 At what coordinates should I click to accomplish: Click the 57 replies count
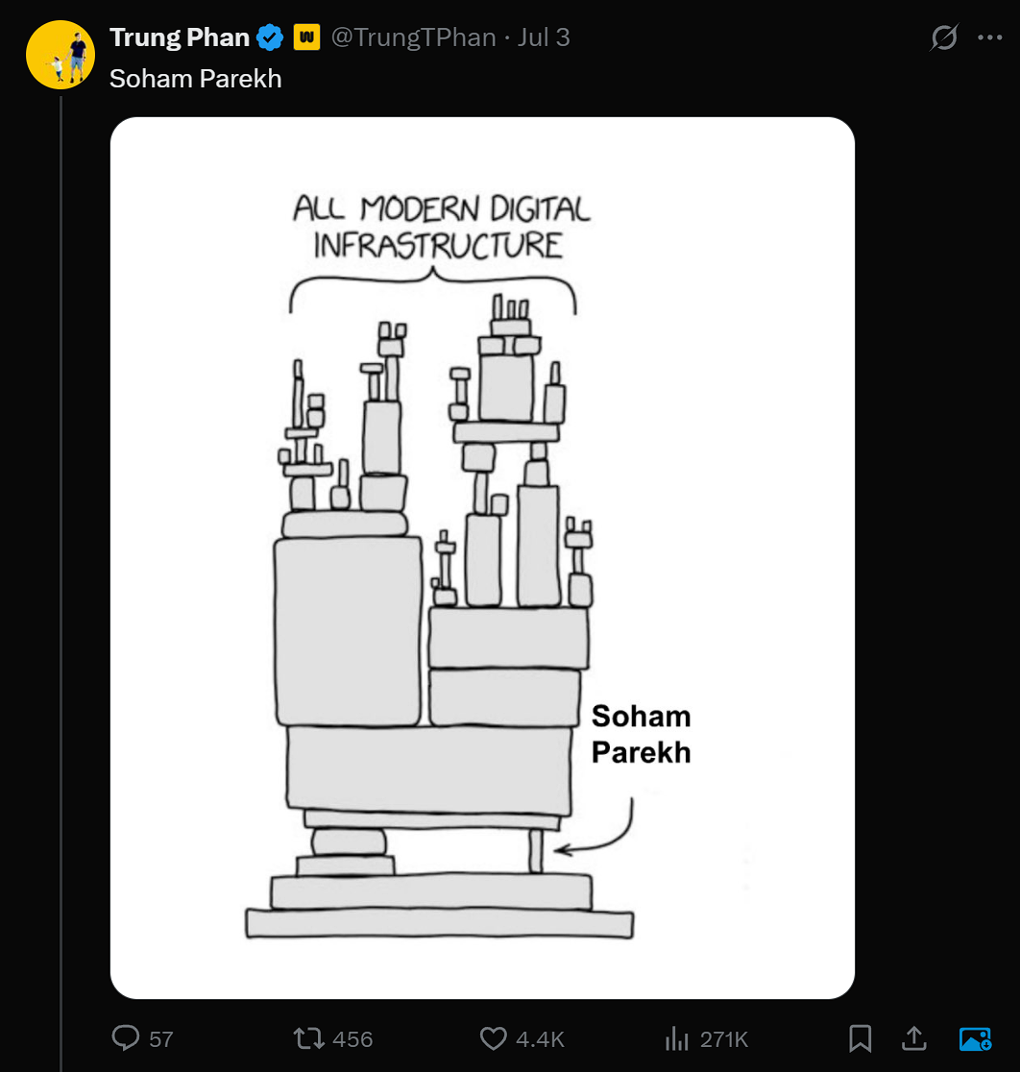tap(161, 1039)
